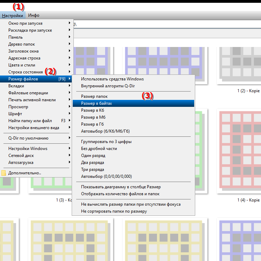Choose Найти папку или файл F3
261x261 pixels.
(x=36, y=121)
